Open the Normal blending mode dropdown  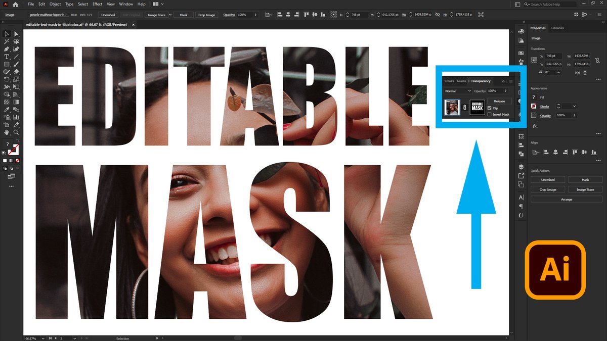click(x=458, y=91)
